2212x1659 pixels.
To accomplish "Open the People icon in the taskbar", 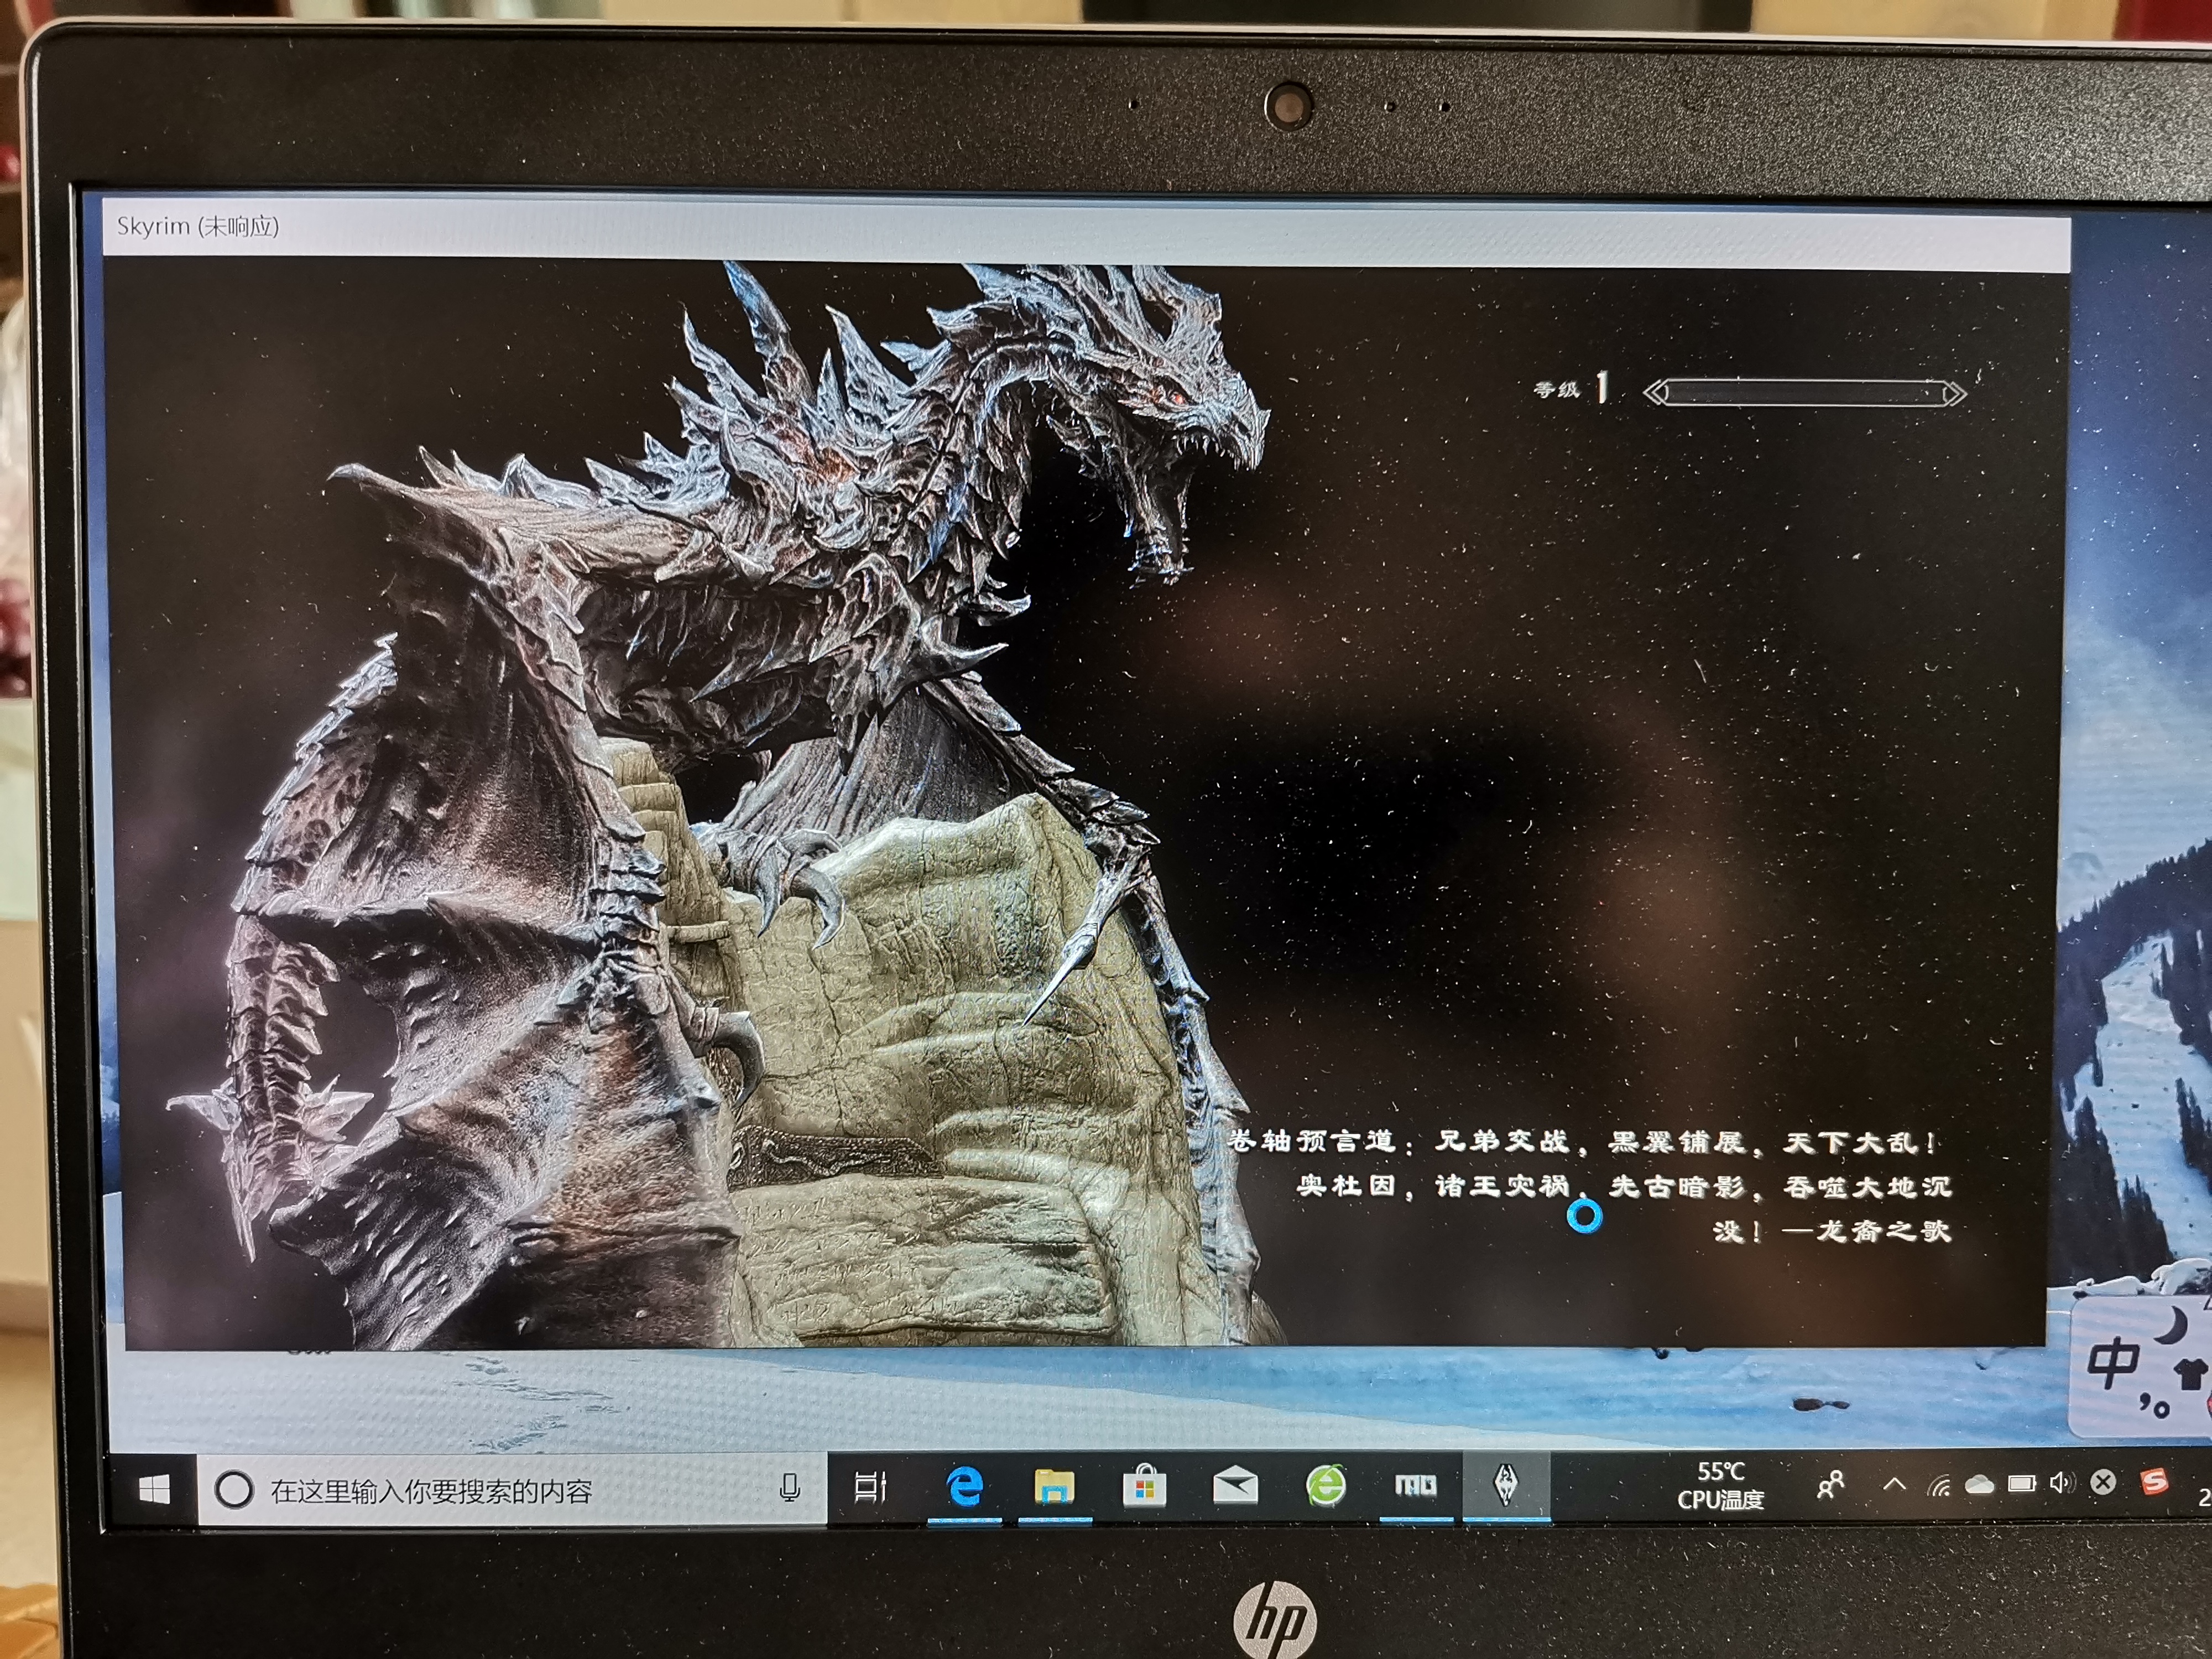I will click(x=1831, y=1485).
